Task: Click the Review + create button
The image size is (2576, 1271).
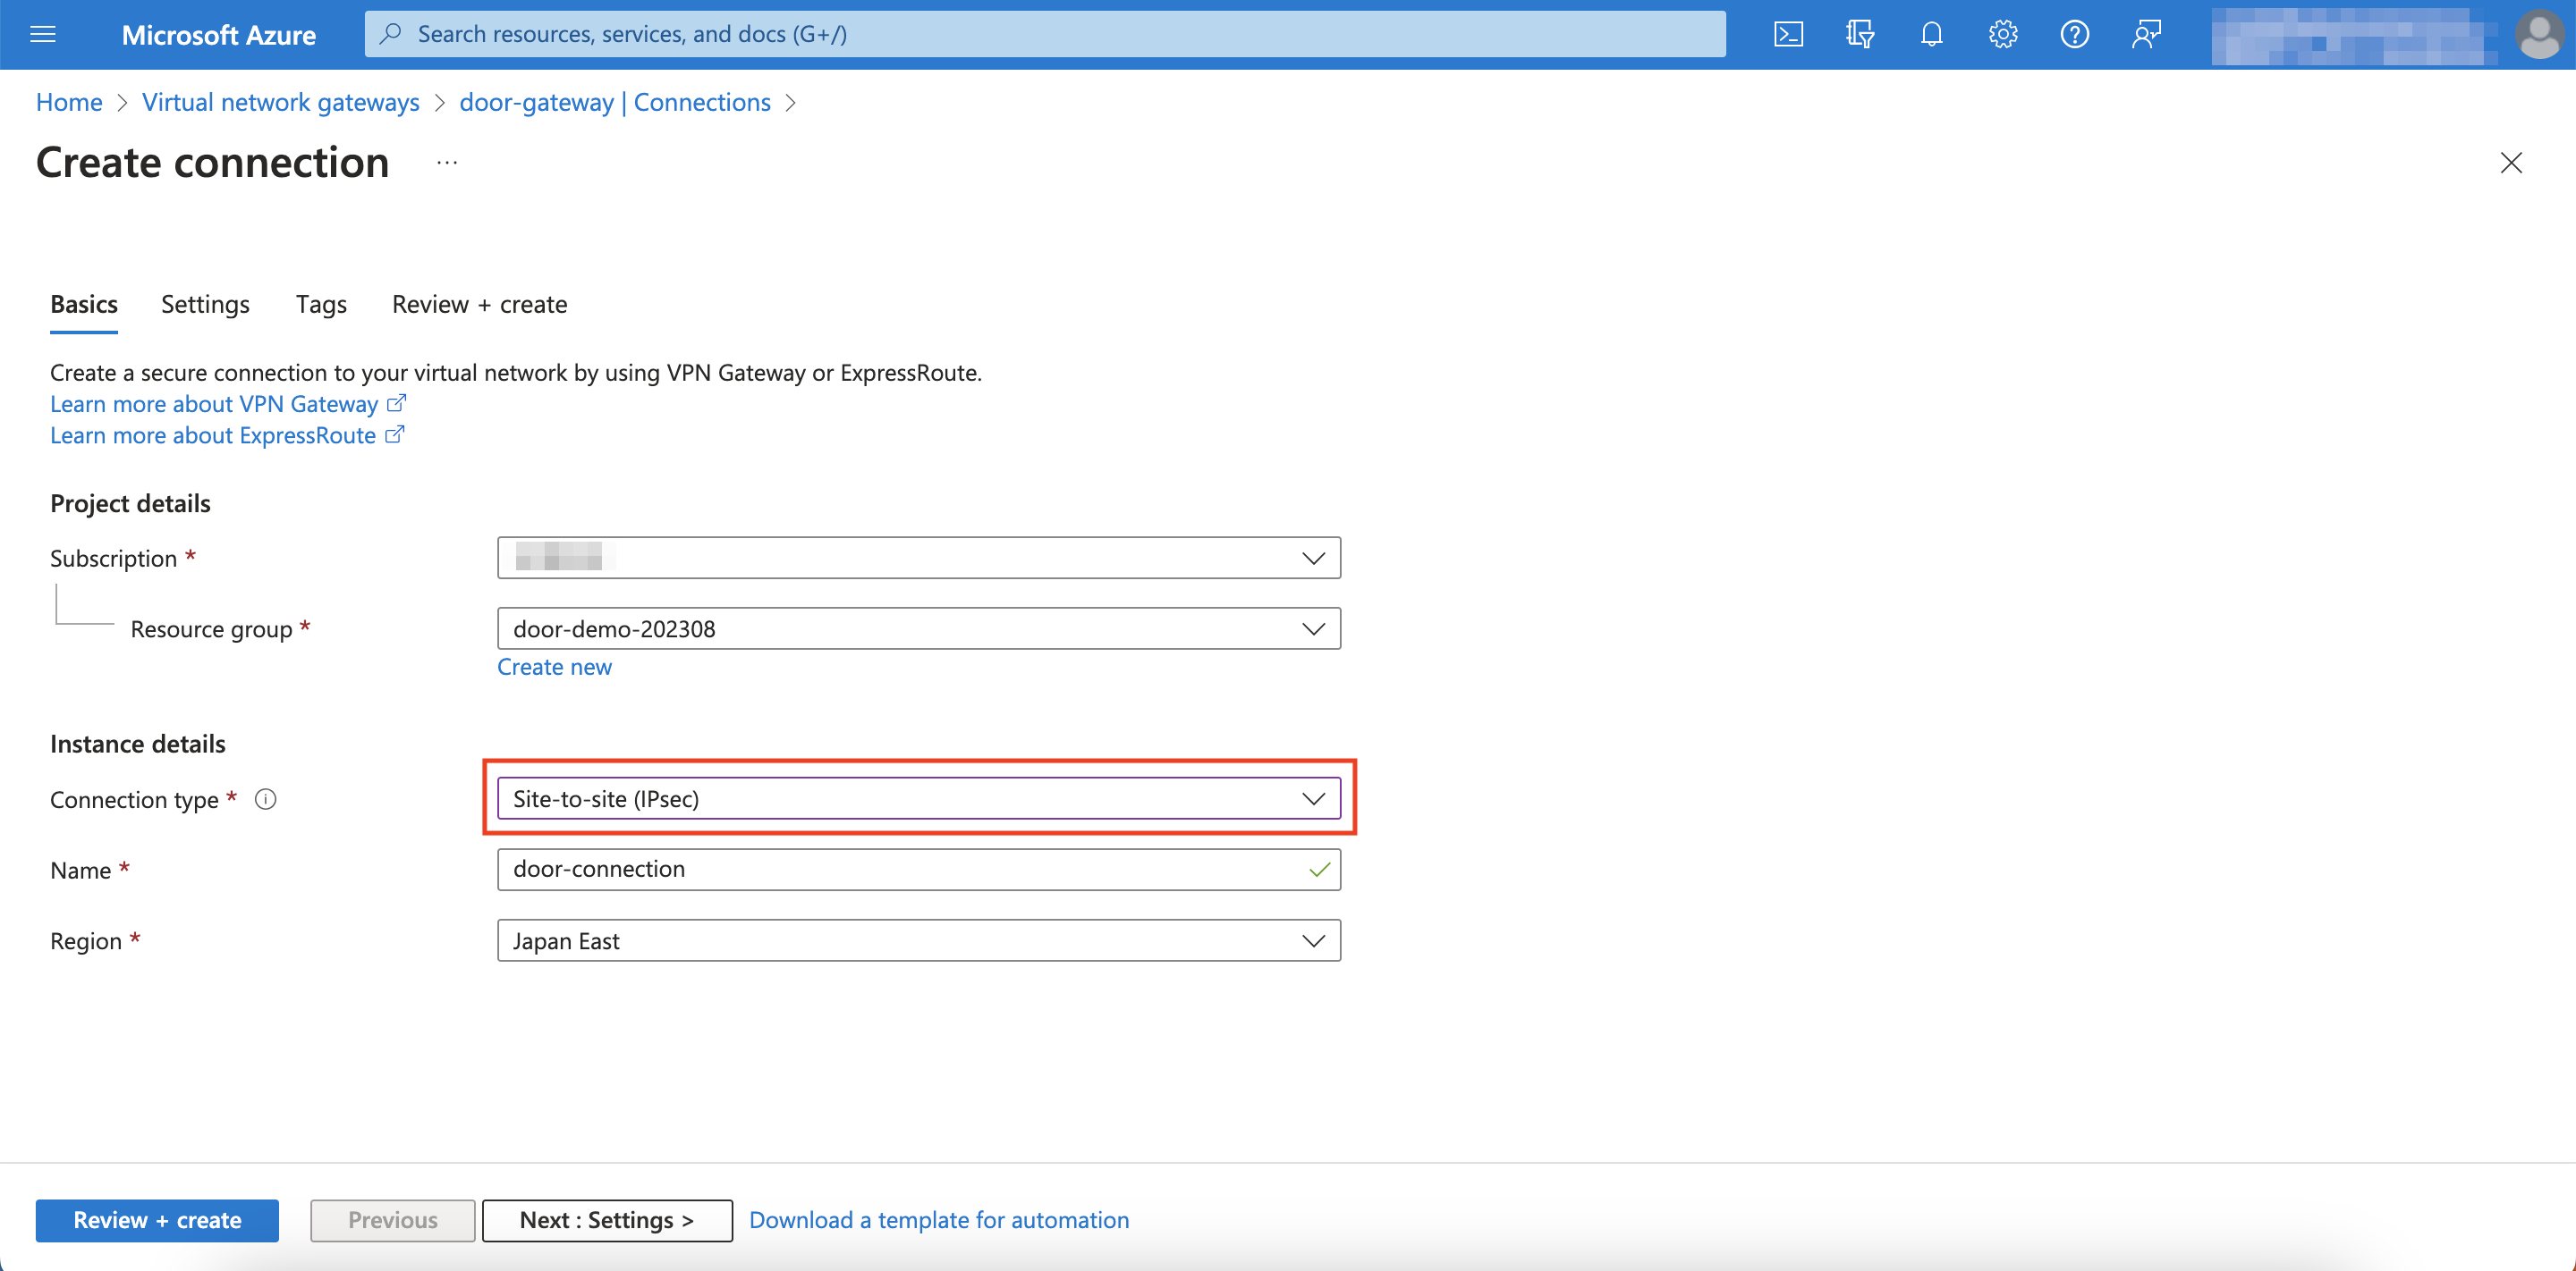Action: (x=156, y=1219)
